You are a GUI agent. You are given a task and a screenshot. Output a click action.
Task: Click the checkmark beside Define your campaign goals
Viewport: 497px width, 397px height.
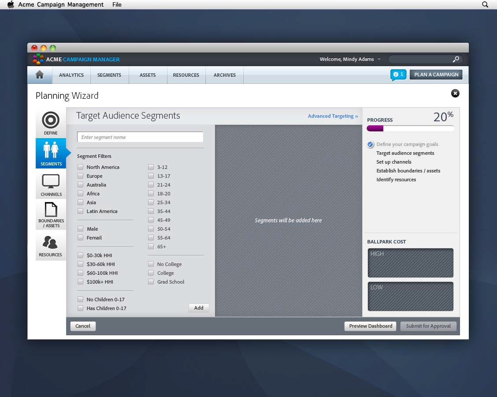[370, 144]
